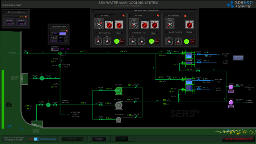The image size is (256, 144).
Task: Start SW Pump 1
Action: (x=117, y=41)
